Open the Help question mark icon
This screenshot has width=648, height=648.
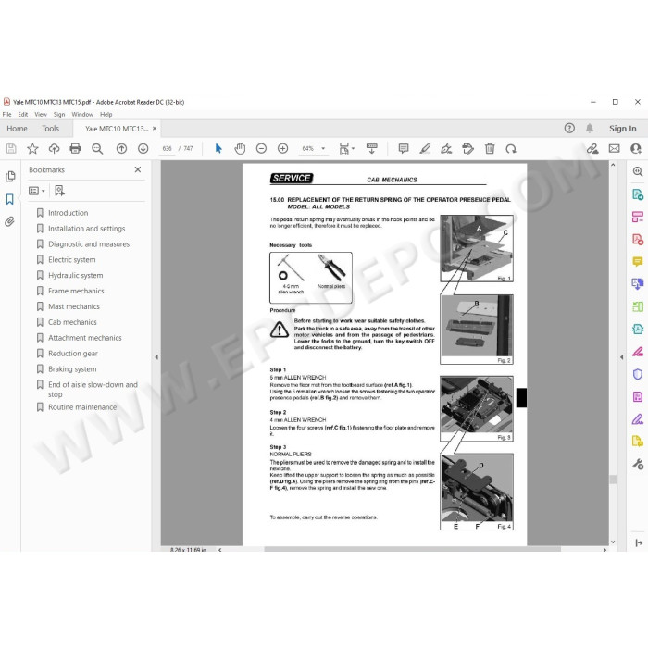[569, 128]
